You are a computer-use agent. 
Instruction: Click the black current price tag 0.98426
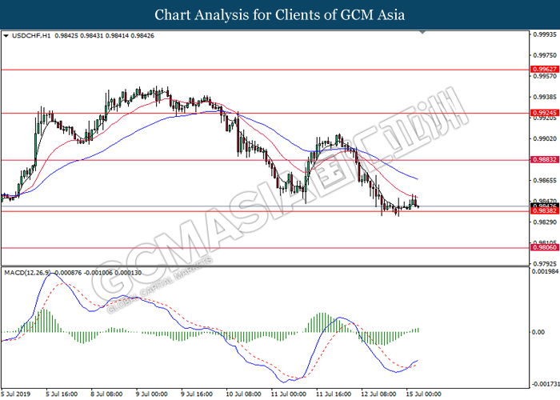coord(545,206)
